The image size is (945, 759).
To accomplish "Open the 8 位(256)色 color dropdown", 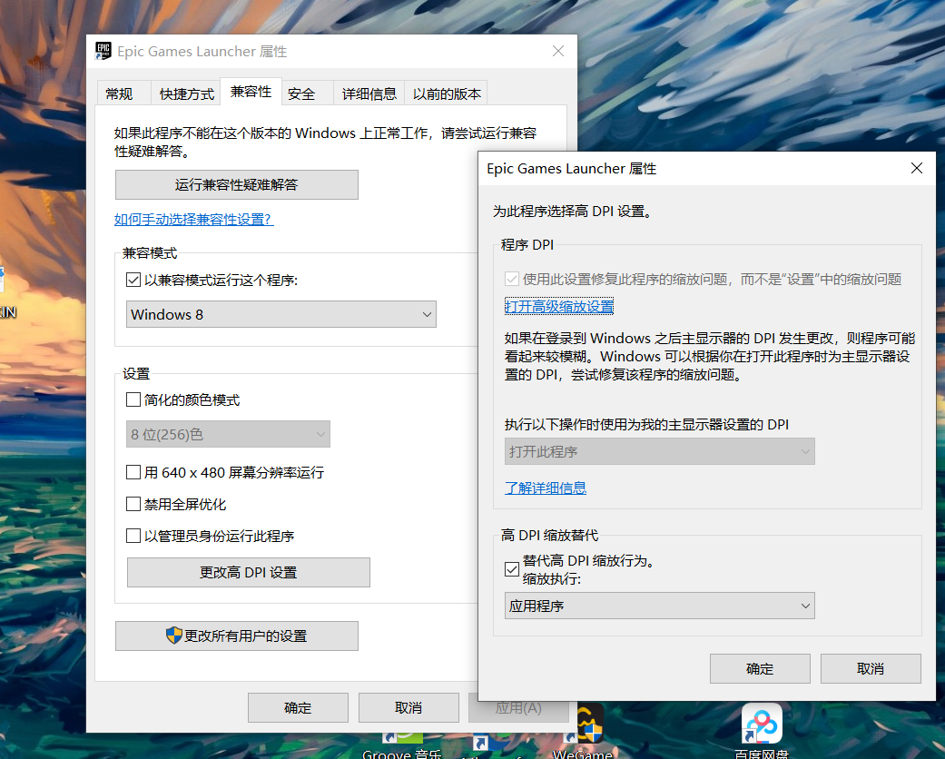I will pos(228,434).
